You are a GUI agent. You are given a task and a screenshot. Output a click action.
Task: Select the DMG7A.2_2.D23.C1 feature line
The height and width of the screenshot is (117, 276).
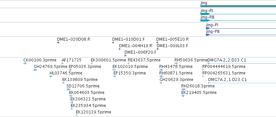tap(242, 63)
